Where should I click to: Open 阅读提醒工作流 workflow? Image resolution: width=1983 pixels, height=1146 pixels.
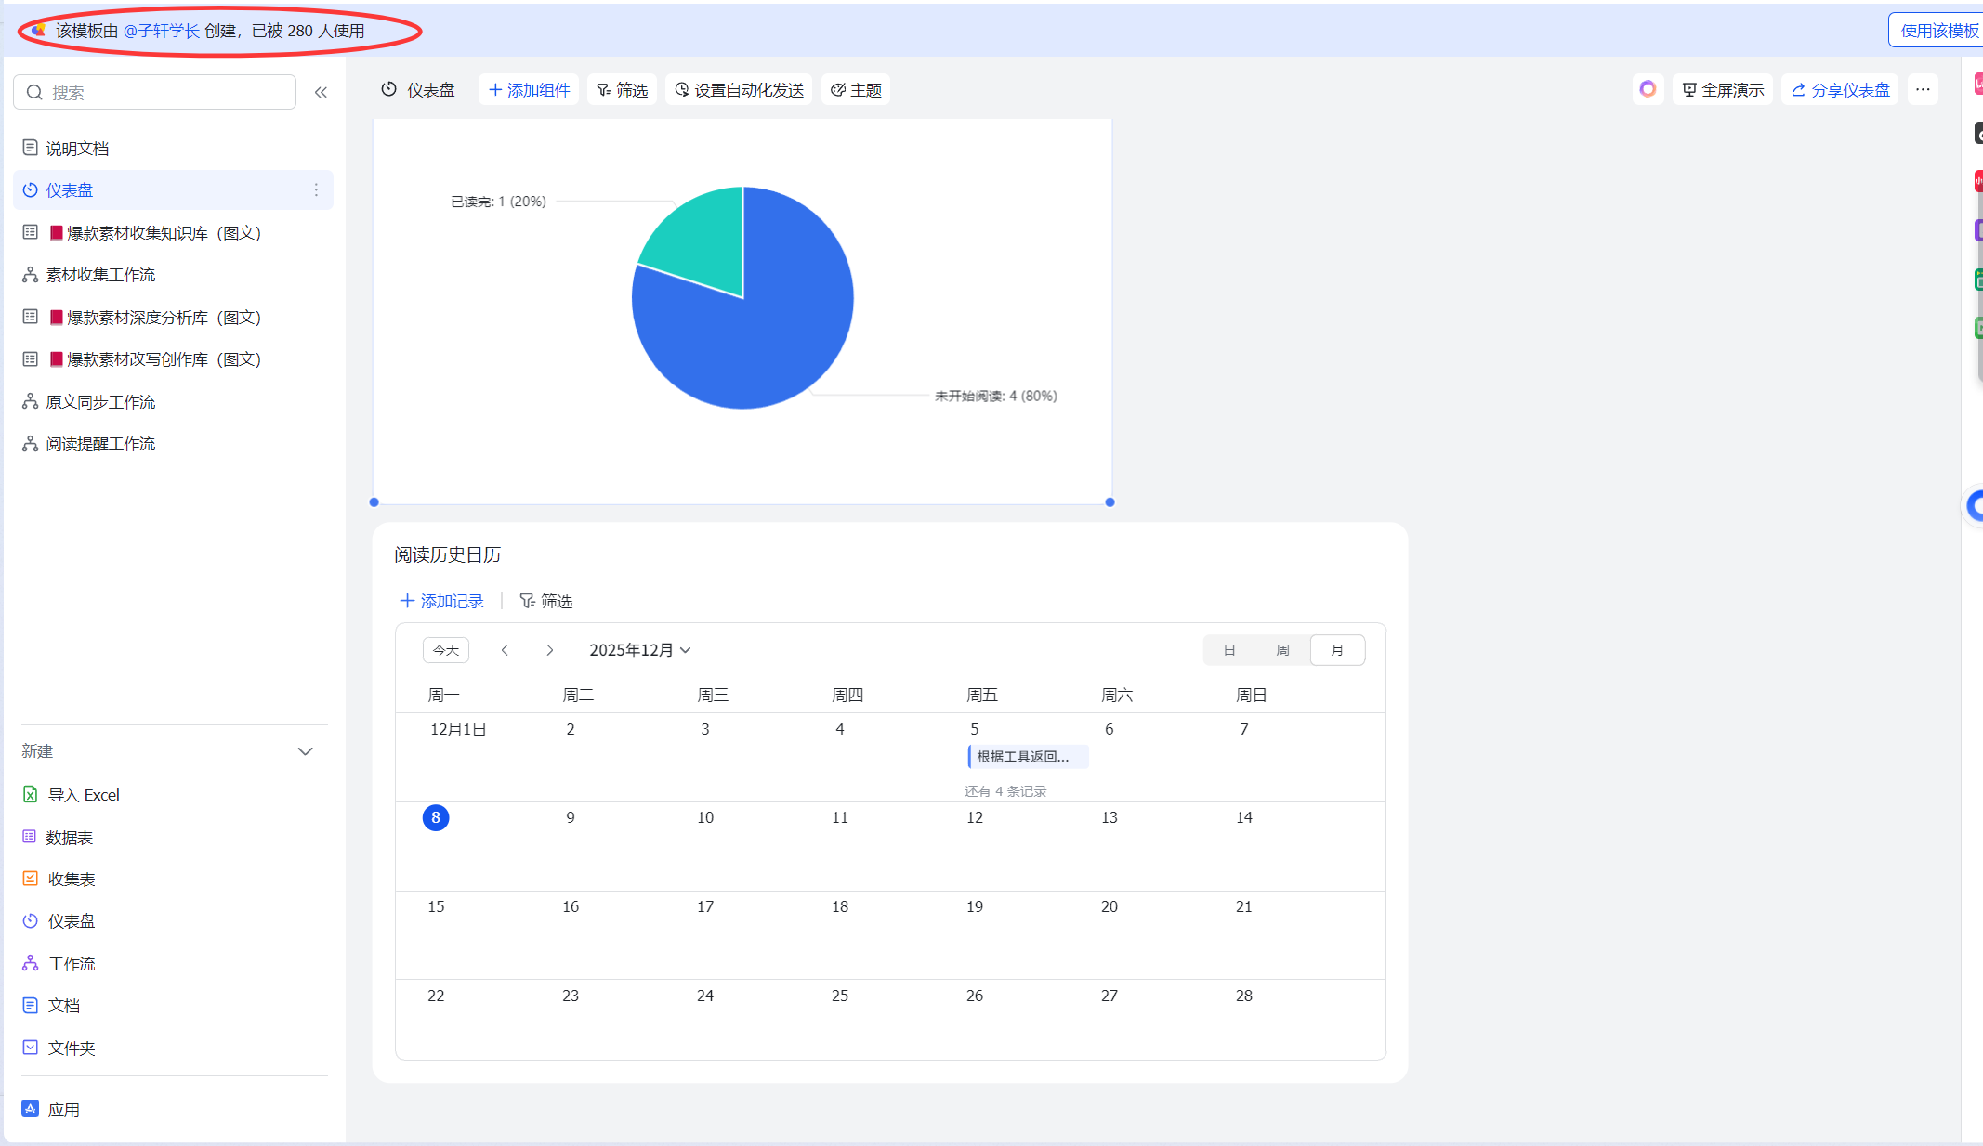coord(173,444)
